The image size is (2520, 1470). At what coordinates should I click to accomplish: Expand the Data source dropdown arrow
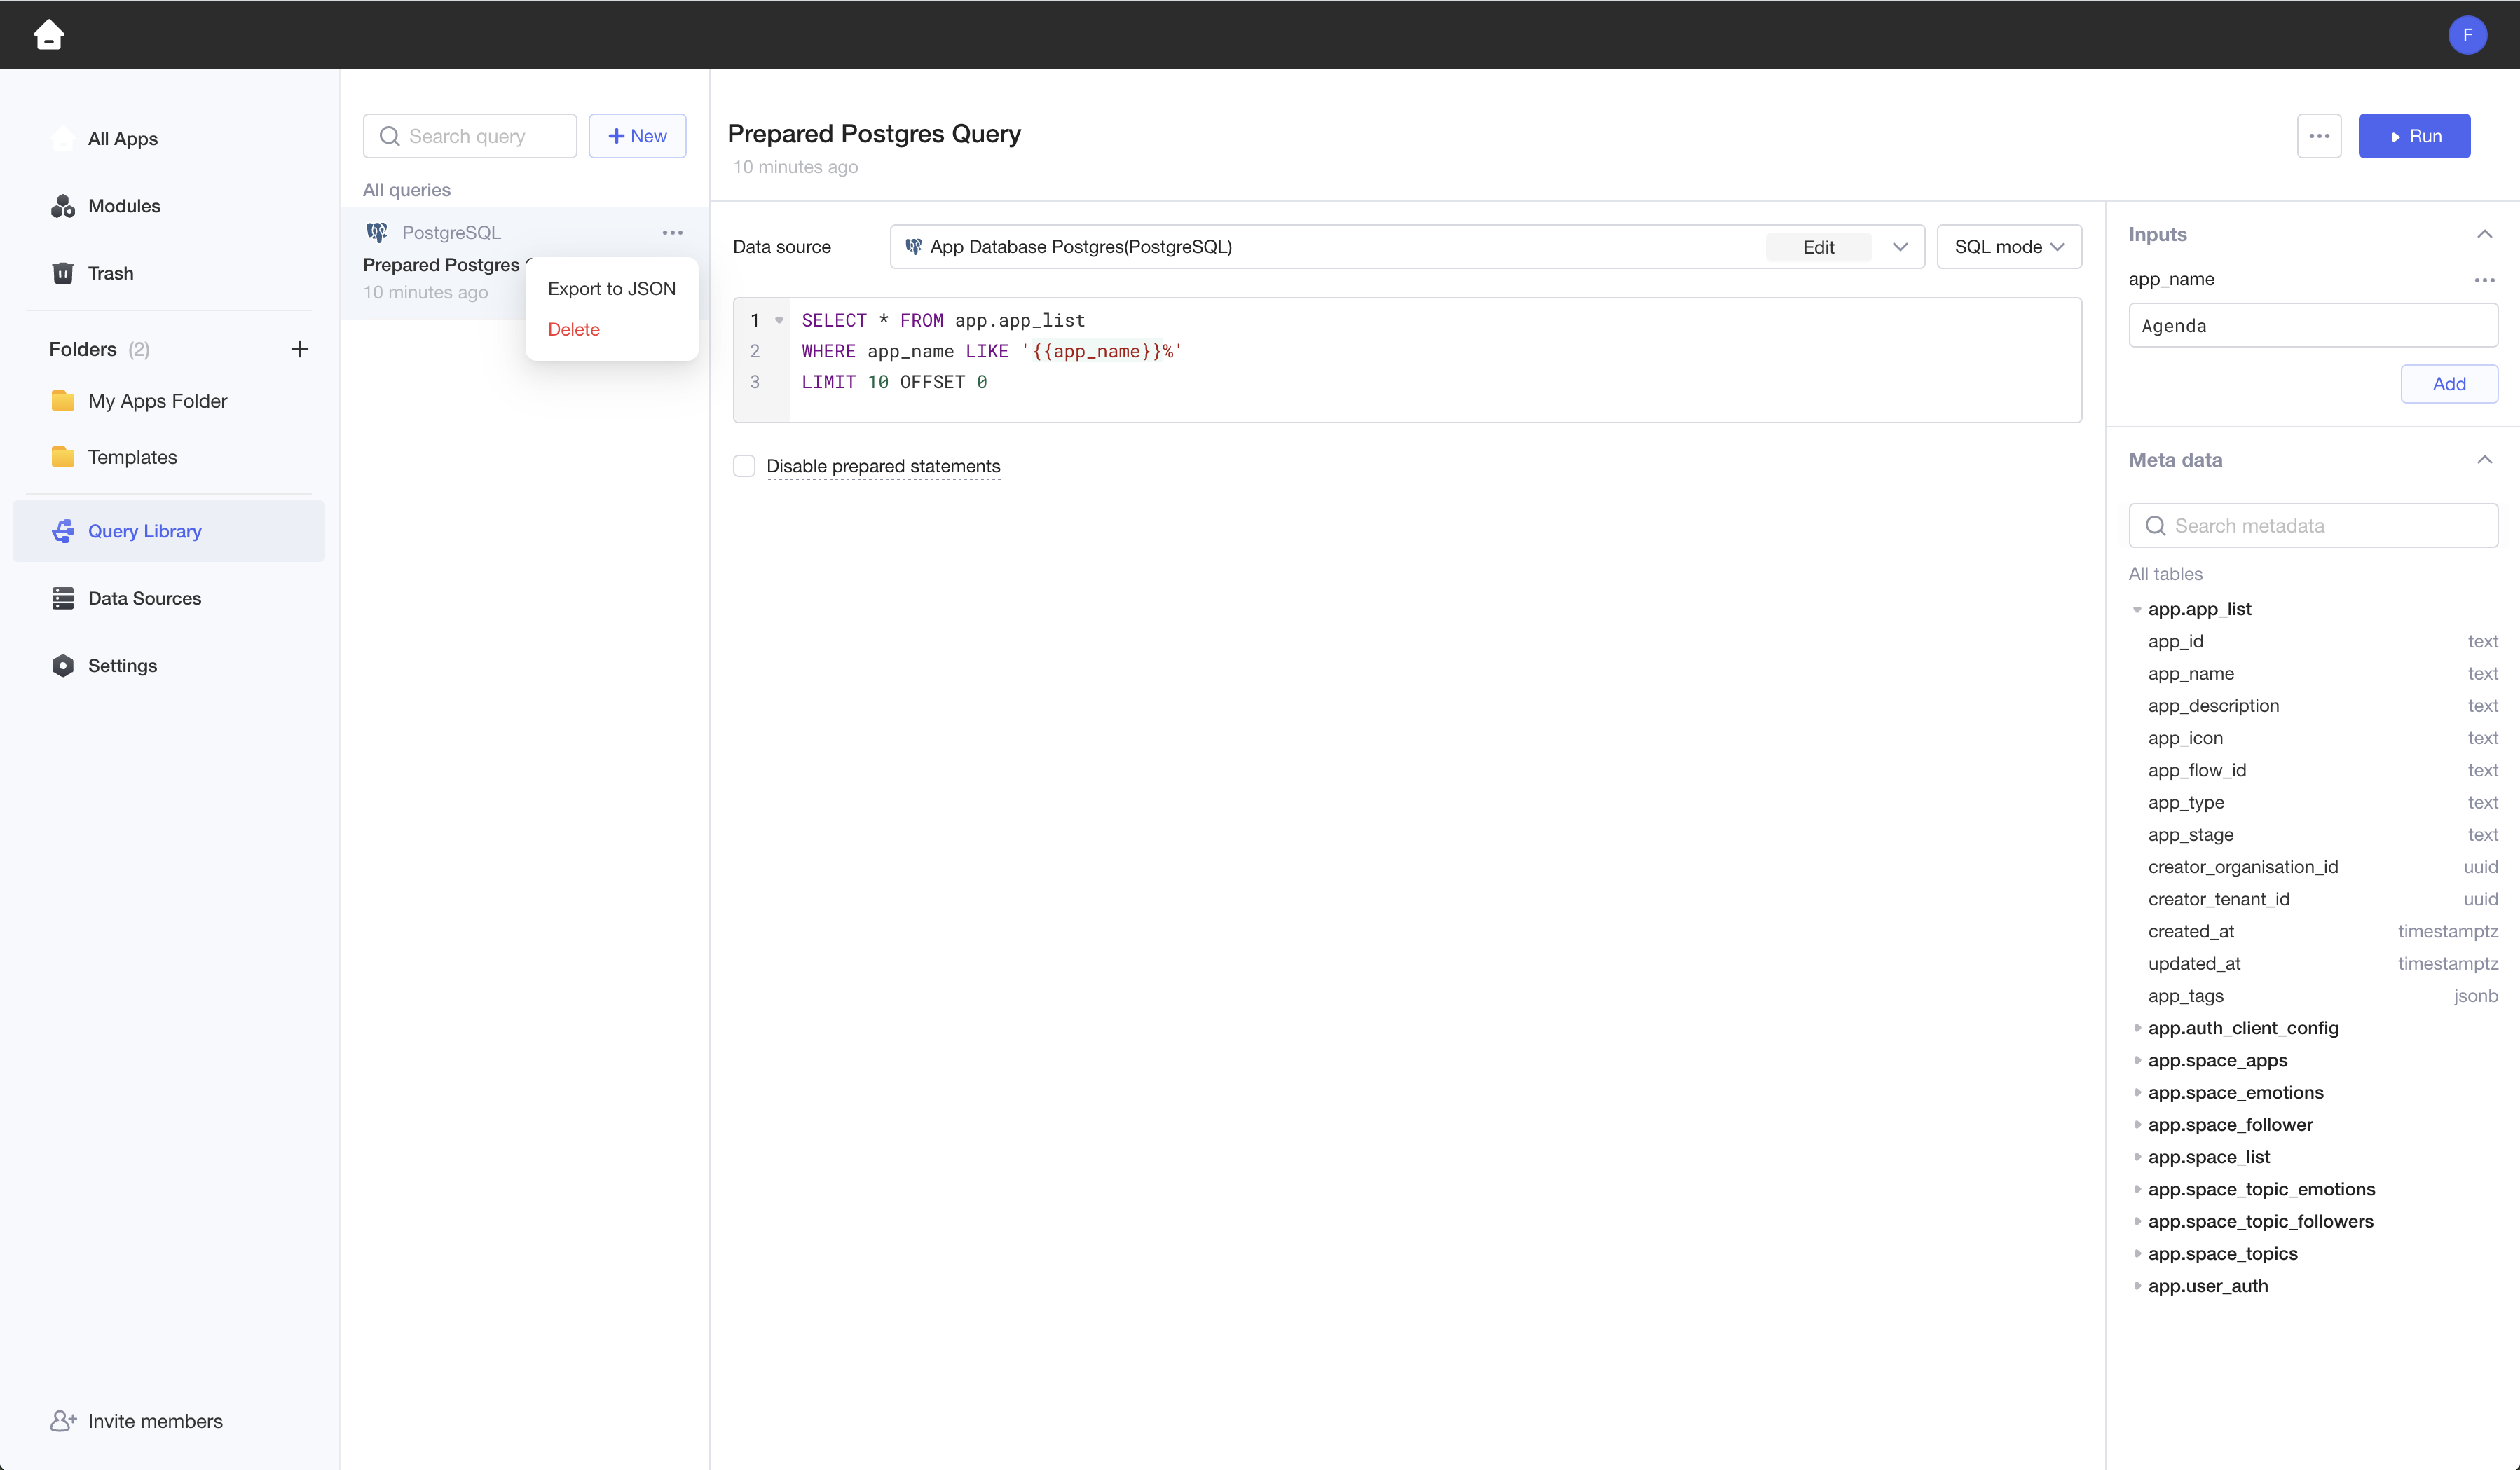(1900, 247)
